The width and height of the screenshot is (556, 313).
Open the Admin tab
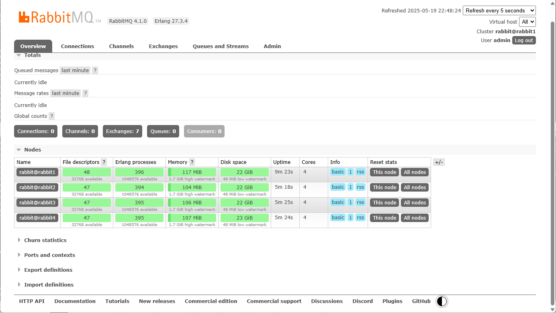(272, 46)
